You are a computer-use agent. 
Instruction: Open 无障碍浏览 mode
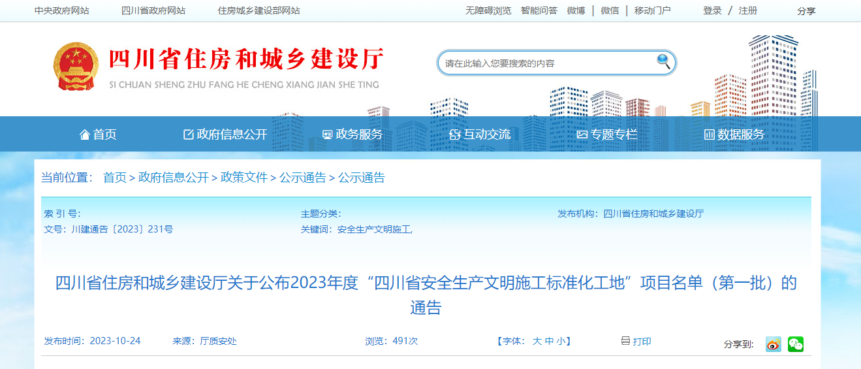[488, 11]
